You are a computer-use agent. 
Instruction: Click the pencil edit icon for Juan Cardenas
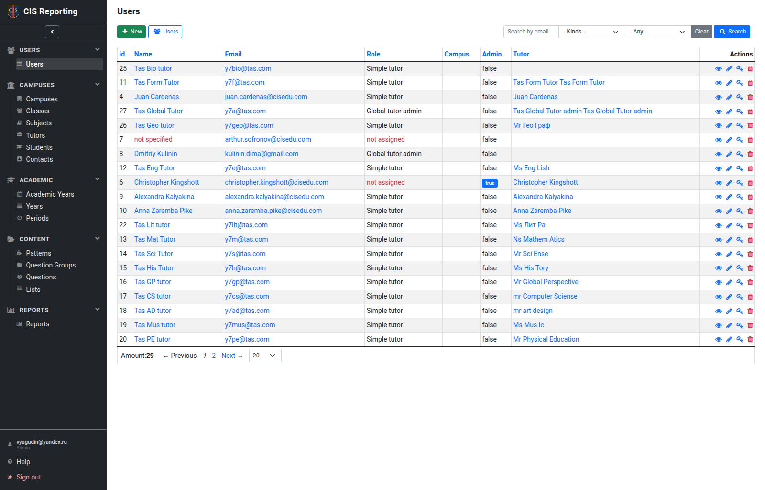(729, 97)
